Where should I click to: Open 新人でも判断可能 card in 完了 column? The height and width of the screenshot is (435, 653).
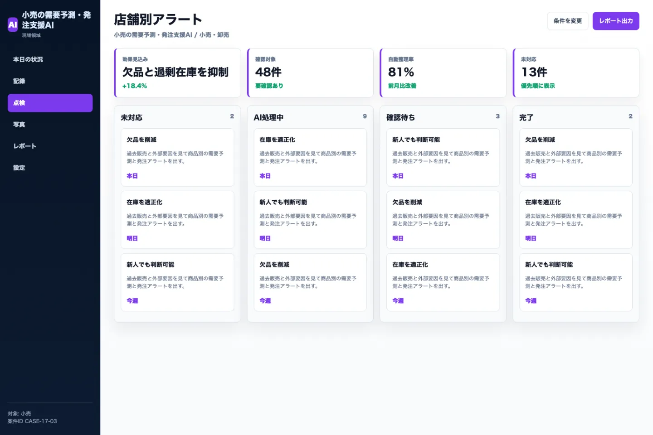pos(576,282)
